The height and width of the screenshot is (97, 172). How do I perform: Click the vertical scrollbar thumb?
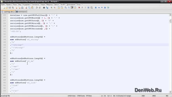click(x=170, y=21)
